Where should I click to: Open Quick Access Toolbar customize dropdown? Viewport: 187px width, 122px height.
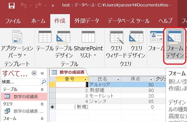[53, 6]
